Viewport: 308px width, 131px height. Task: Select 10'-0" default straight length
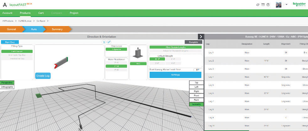[x=157, y=59]
